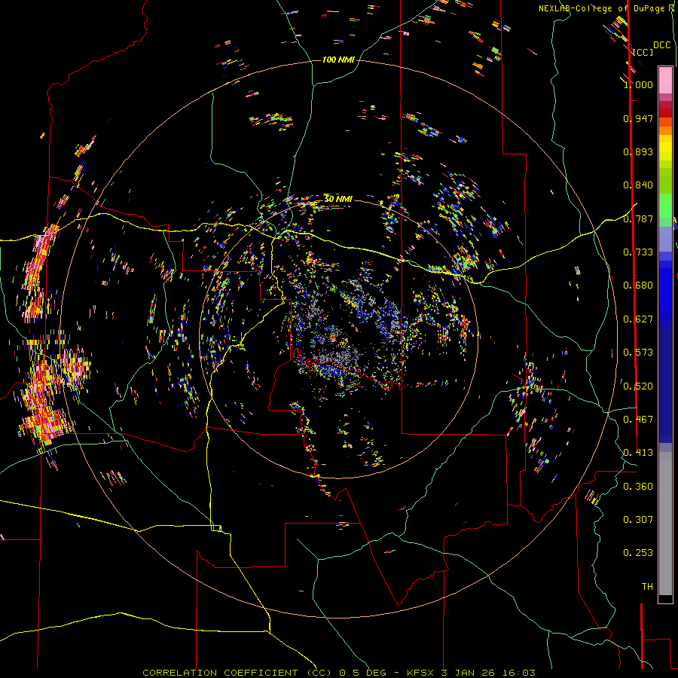The width and height of the screenshot is (678, 678).
Task: Click the 0.307 scale value
Action: pos(638,520)
